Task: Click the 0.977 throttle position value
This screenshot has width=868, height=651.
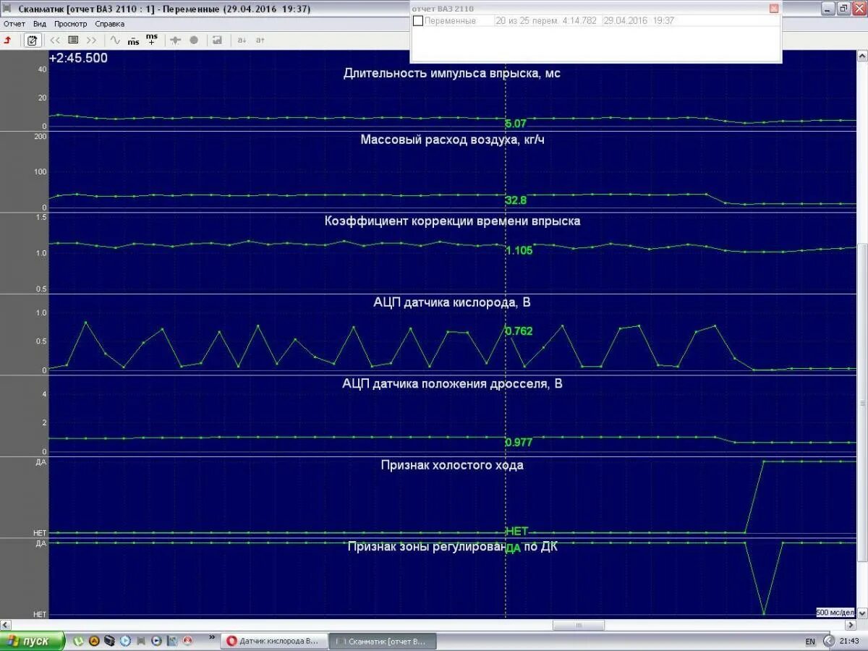Action: click(x=519, y=442)
